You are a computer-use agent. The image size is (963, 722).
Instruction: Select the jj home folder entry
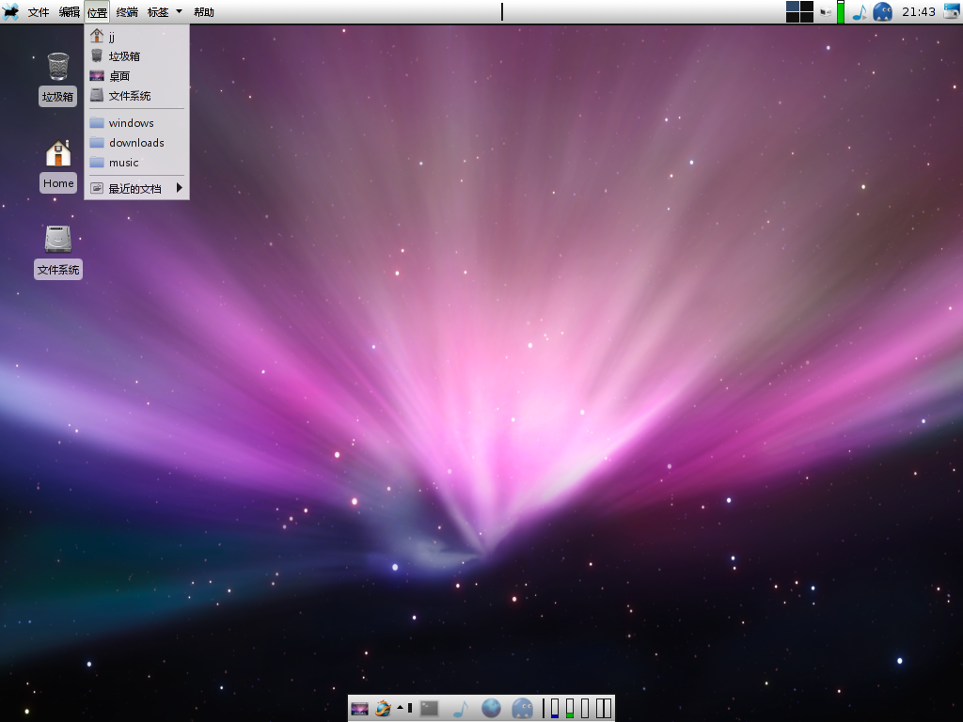click(136, 37)
